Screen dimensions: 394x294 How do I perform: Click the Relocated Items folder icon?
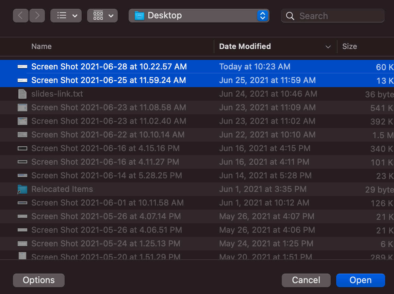[22, 189]
